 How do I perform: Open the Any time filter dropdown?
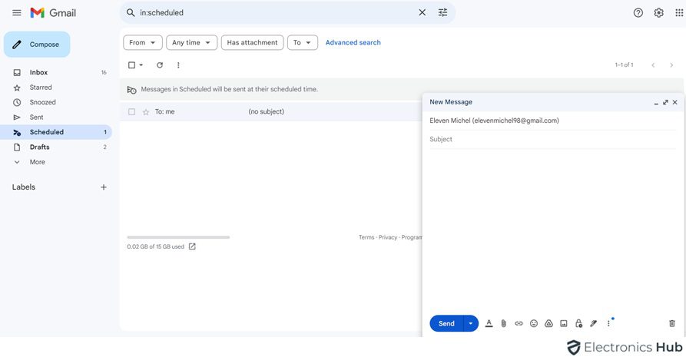(x=191, y=42)
